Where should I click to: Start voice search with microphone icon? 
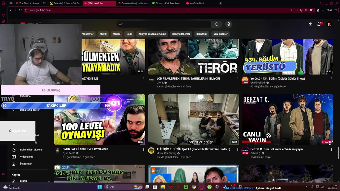point(229,24)
